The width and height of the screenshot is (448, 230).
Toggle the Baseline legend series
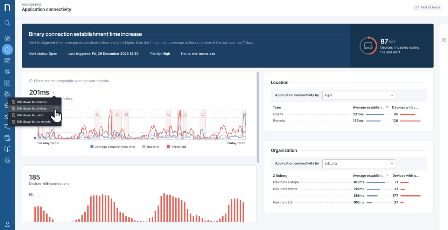[151, 147]
